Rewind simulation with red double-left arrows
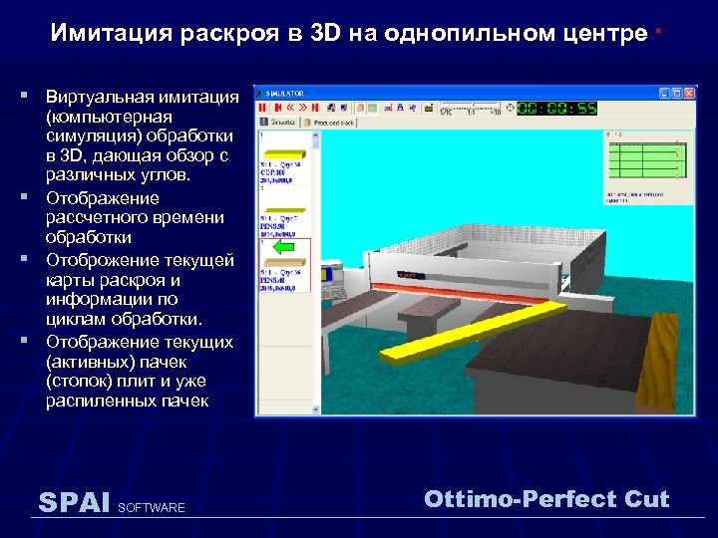This screenshot has height=538, width=718. pos(290,108)
